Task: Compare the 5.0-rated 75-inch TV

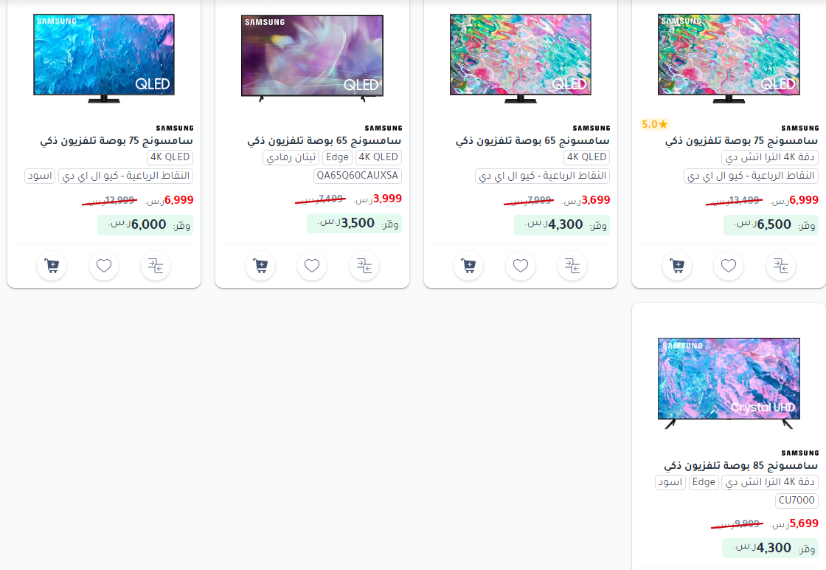Action: (x=781, y=266)
